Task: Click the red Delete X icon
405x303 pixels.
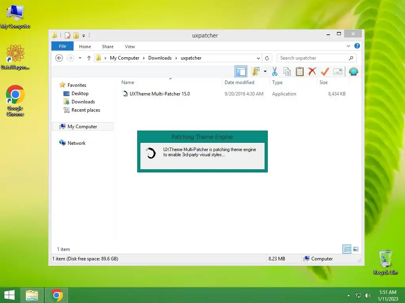Action: [312, 71]
